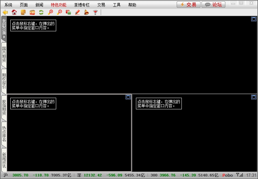Maximize the bottom-left pane via corner icon
Screen dimensions: 258x179
coord(128,97)
